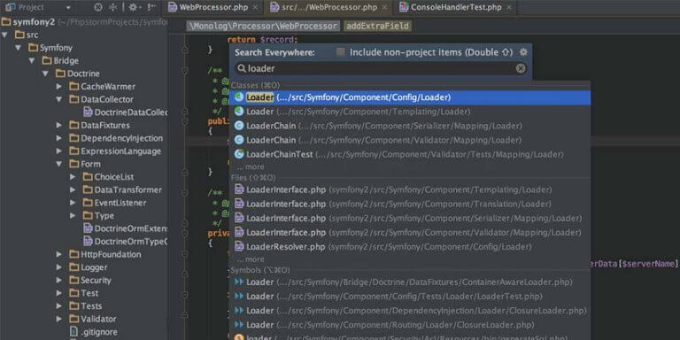The height and width of the screenshot is (340, 680).
Task: Open Search Everywhere gear settings
Action: pos(523,52)
